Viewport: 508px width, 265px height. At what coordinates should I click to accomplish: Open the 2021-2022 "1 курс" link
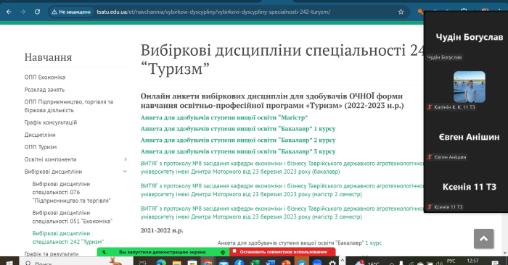tap(374, 243)
